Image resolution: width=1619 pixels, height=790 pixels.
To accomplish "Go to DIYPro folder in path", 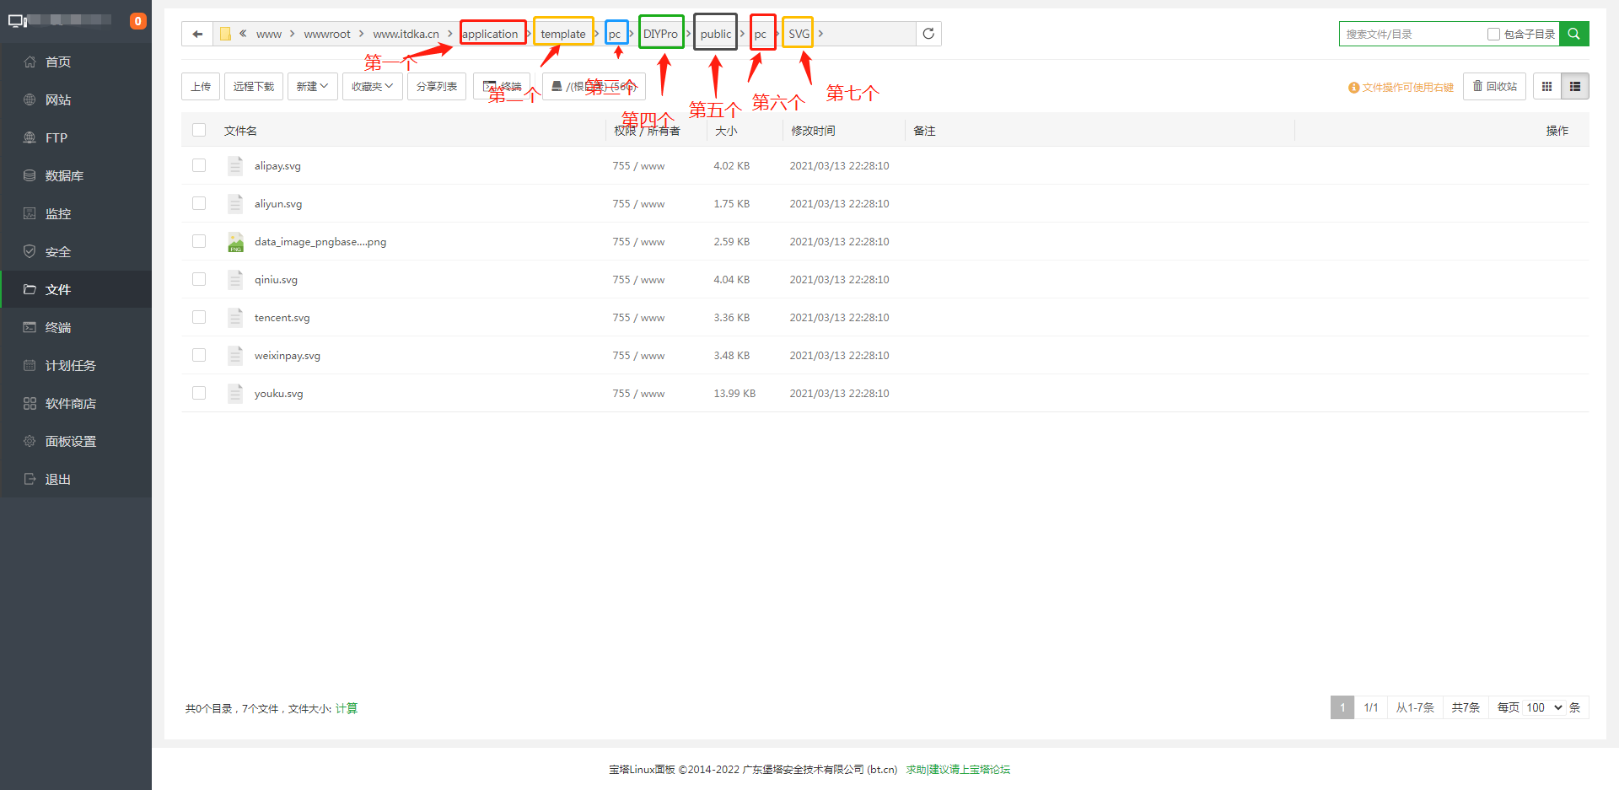I will click(x=660, y=34).
